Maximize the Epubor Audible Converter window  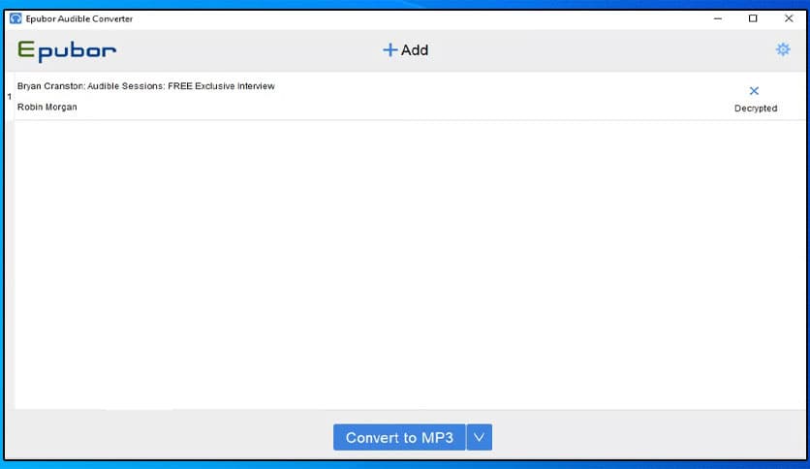pos(753,18)
